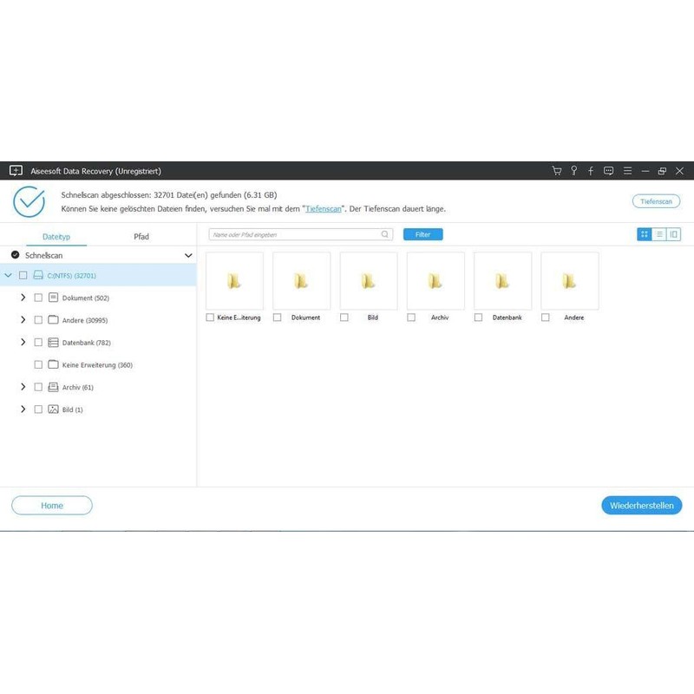Viewport: 694px width, 694px height.
Task: Open the hamburger menu in the title bar
Action: [x=627, y=172]
